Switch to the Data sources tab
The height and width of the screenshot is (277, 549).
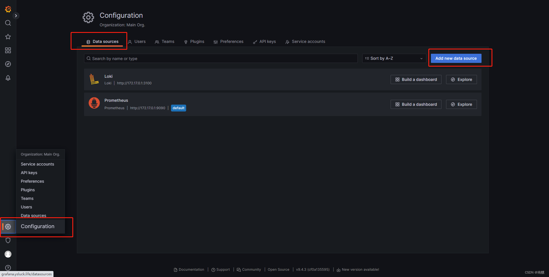pyautogui.click(x=102, y=42)
